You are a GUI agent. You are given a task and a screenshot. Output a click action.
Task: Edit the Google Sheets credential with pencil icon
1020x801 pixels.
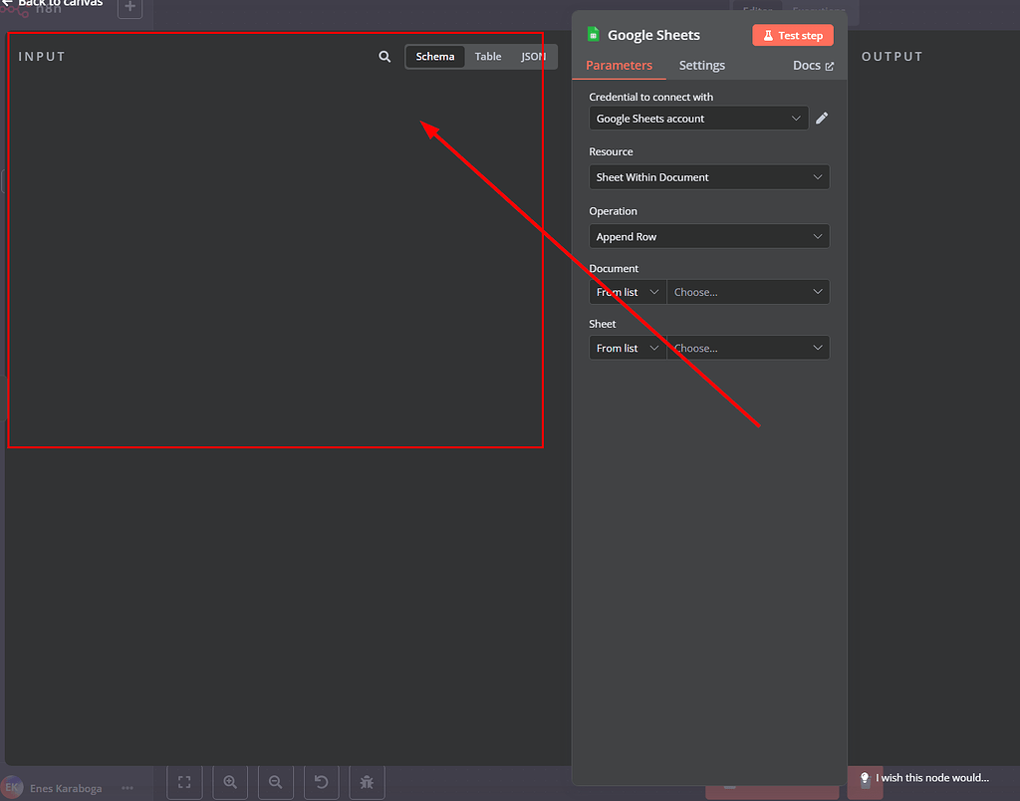tap(821, 118)
